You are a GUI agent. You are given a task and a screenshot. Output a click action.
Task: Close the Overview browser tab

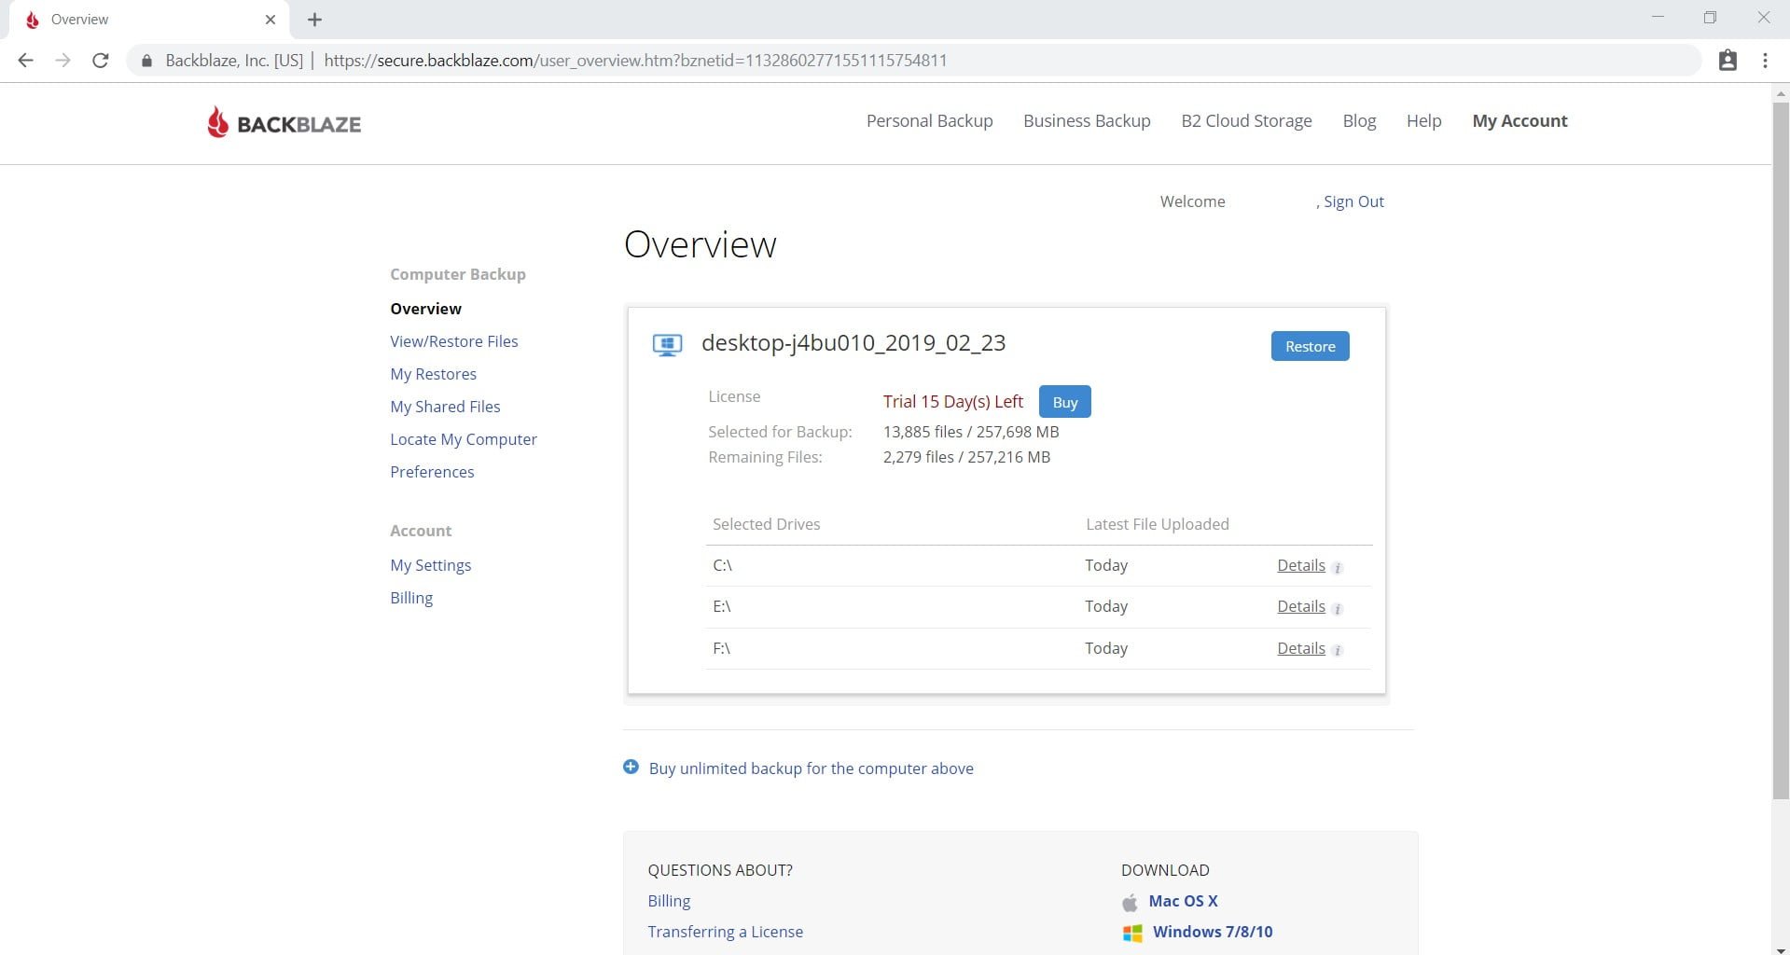pos(271,20)
